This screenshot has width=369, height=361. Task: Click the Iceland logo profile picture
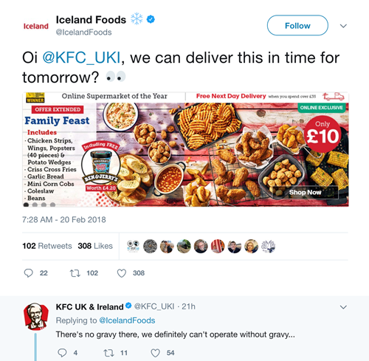pyautogui.click(x=36, y=26)
